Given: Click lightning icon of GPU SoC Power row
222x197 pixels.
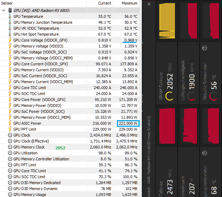Looking at the screenshot, I should point(10,111).
